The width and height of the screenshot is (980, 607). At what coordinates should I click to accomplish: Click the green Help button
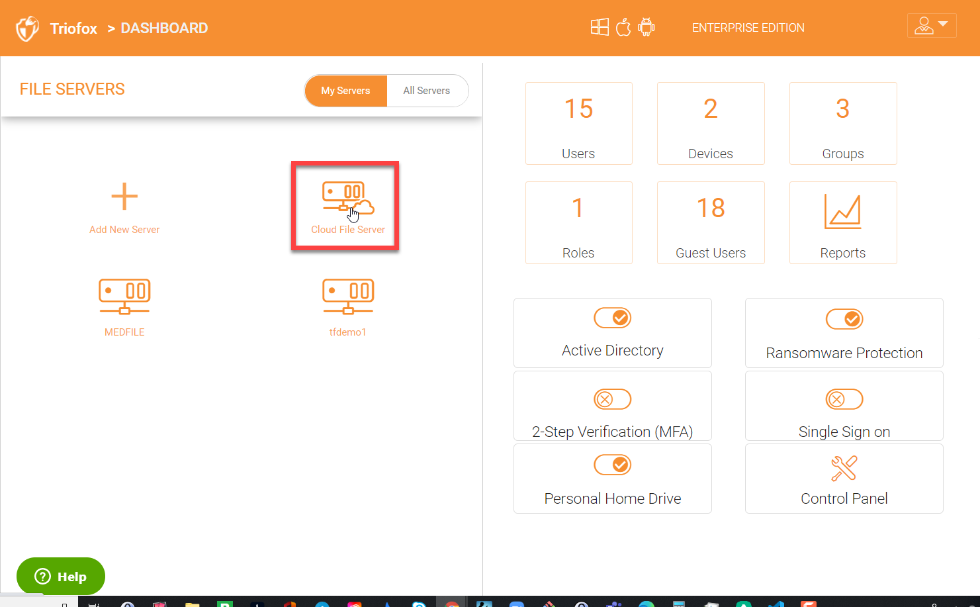(61, 576)
